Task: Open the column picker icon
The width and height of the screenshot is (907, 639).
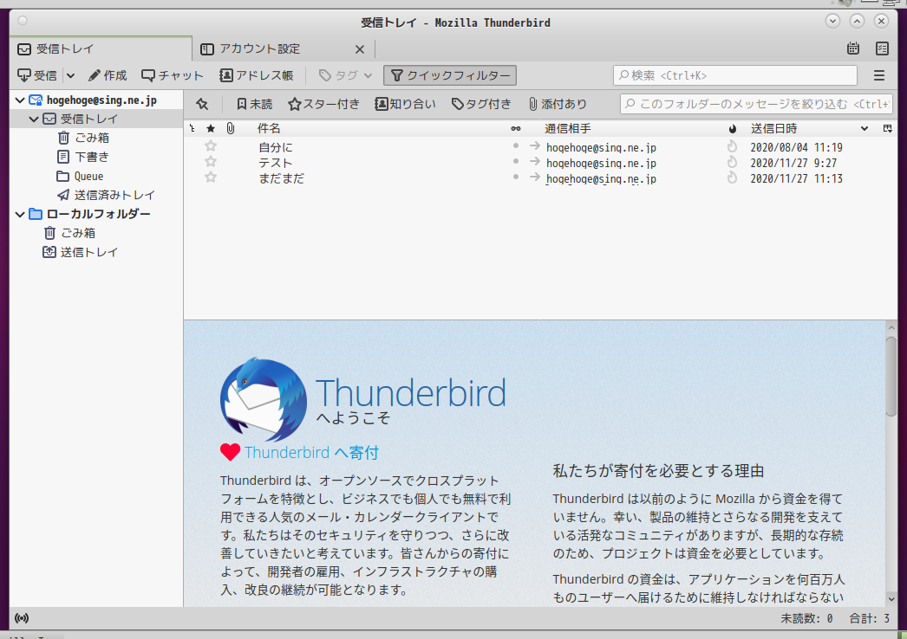Action: point(887,128)
